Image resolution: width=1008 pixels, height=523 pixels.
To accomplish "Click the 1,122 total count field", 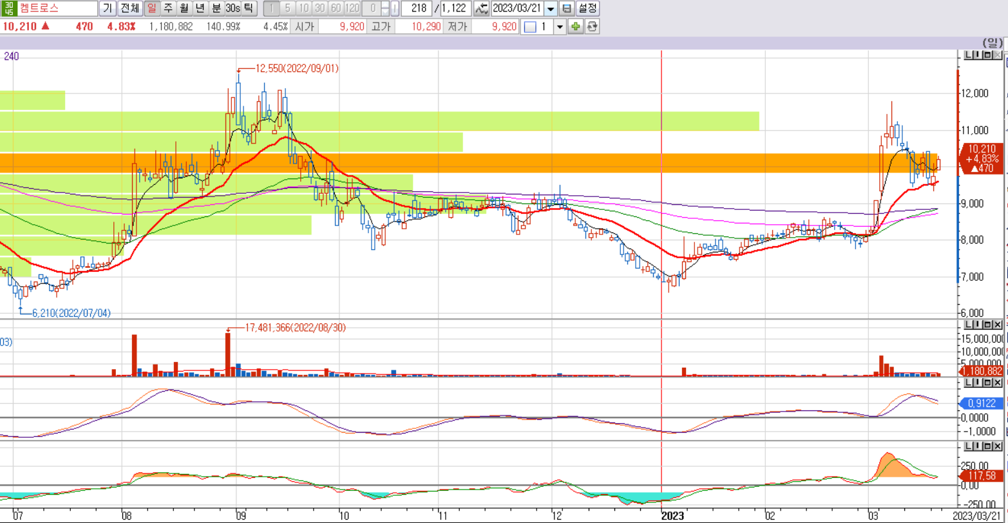I will pyautogui.click(x=456, y=8).
